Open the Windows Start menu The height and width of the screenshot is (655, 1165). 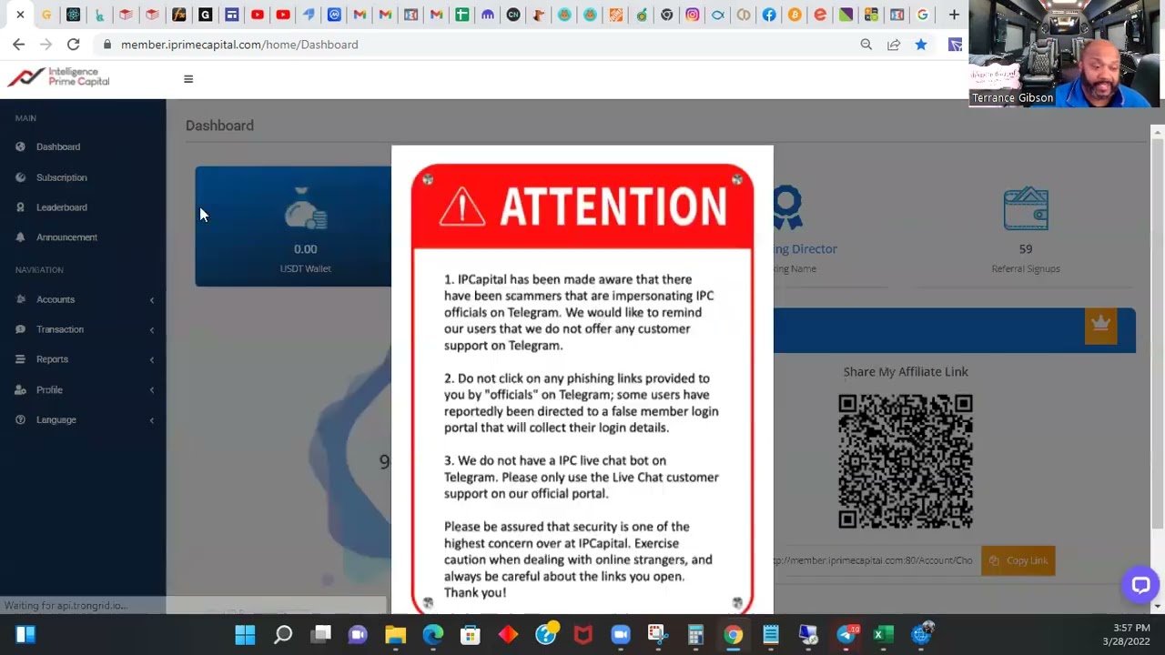tap(245, 635)
